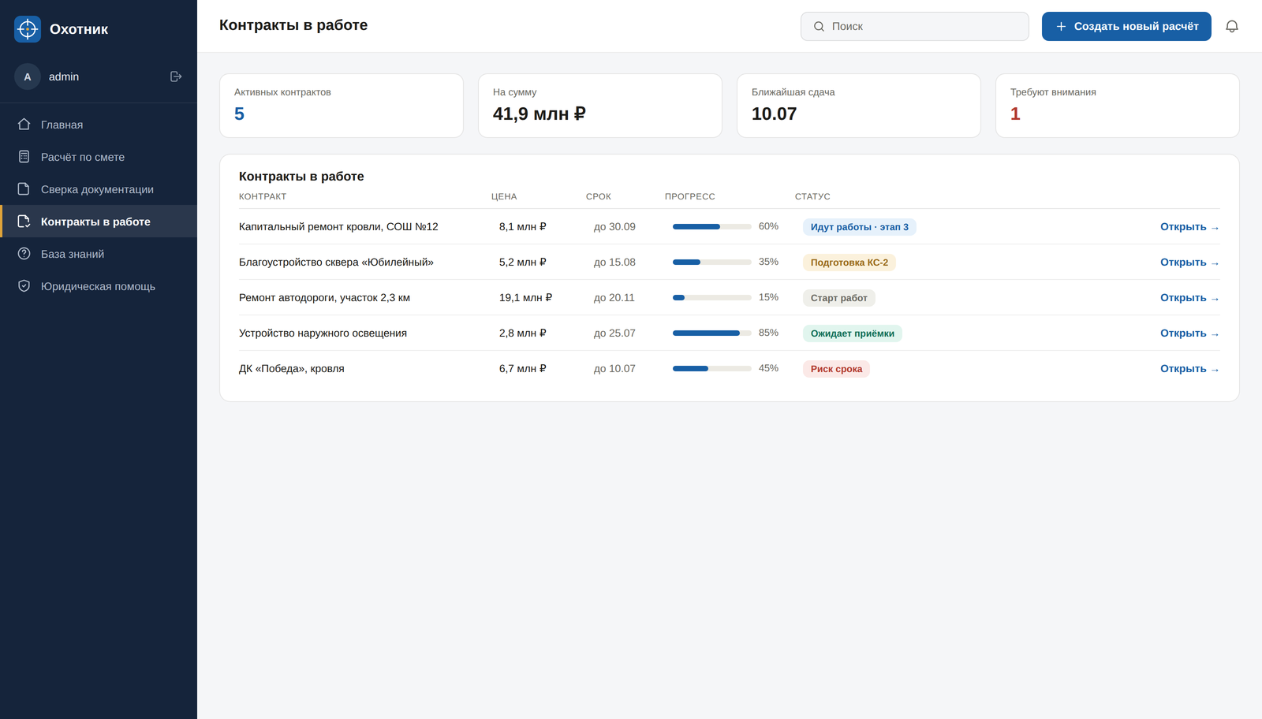Click the СТАТУС column header

pyautogui.click(x=812, y=196)
